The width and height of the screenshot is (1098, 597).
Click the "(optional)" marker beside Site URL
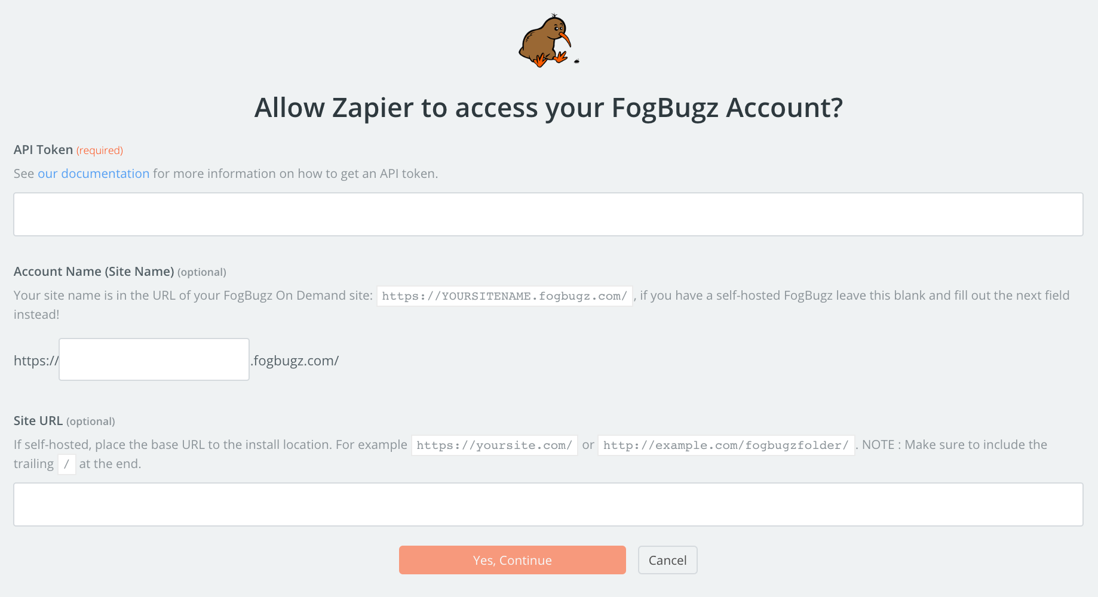[x=90, y=421]
